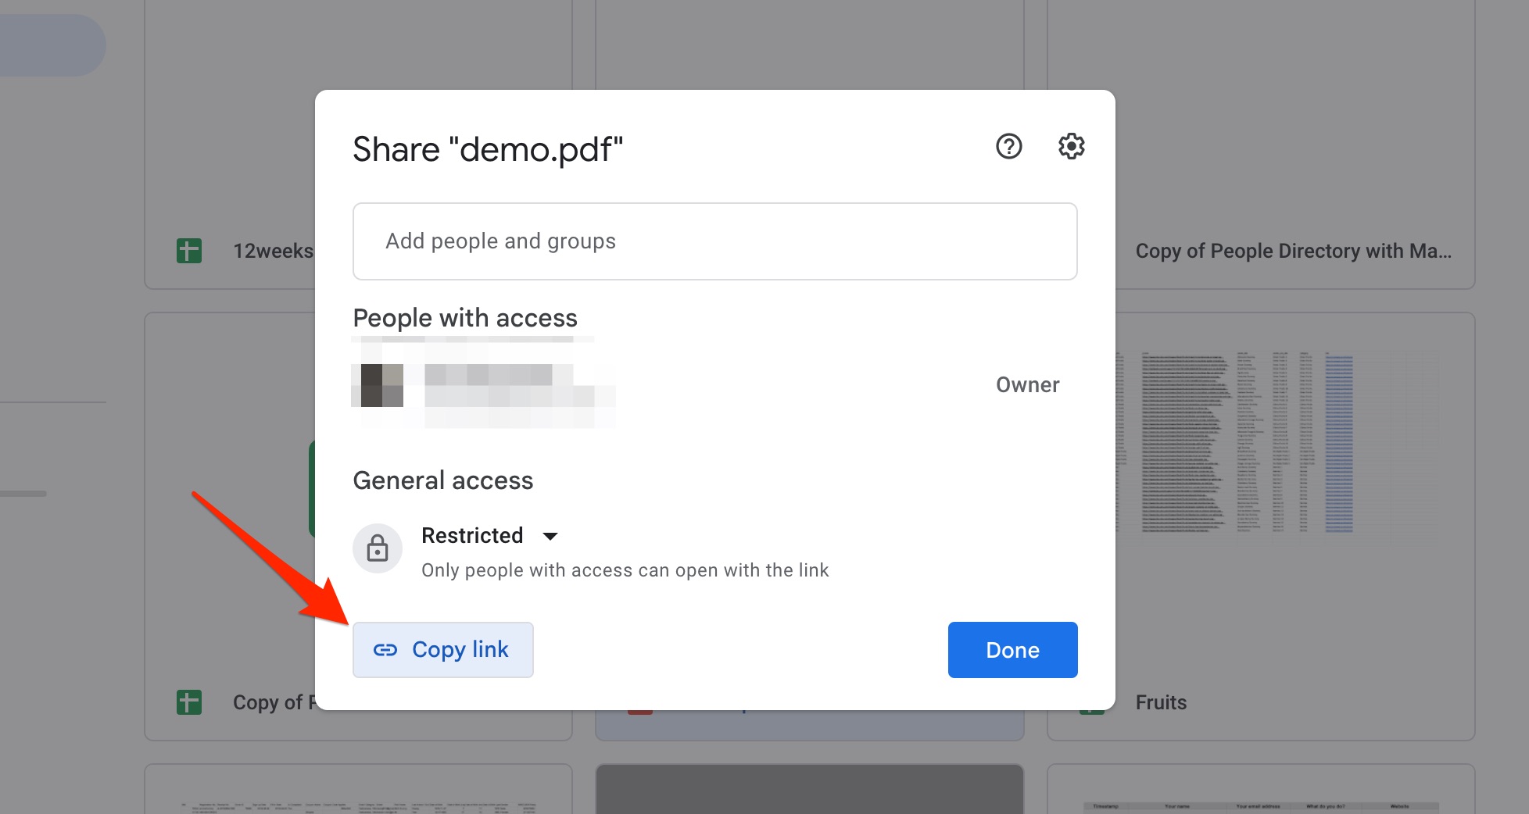Focus the Add people and groups field

tap(714, 241)
